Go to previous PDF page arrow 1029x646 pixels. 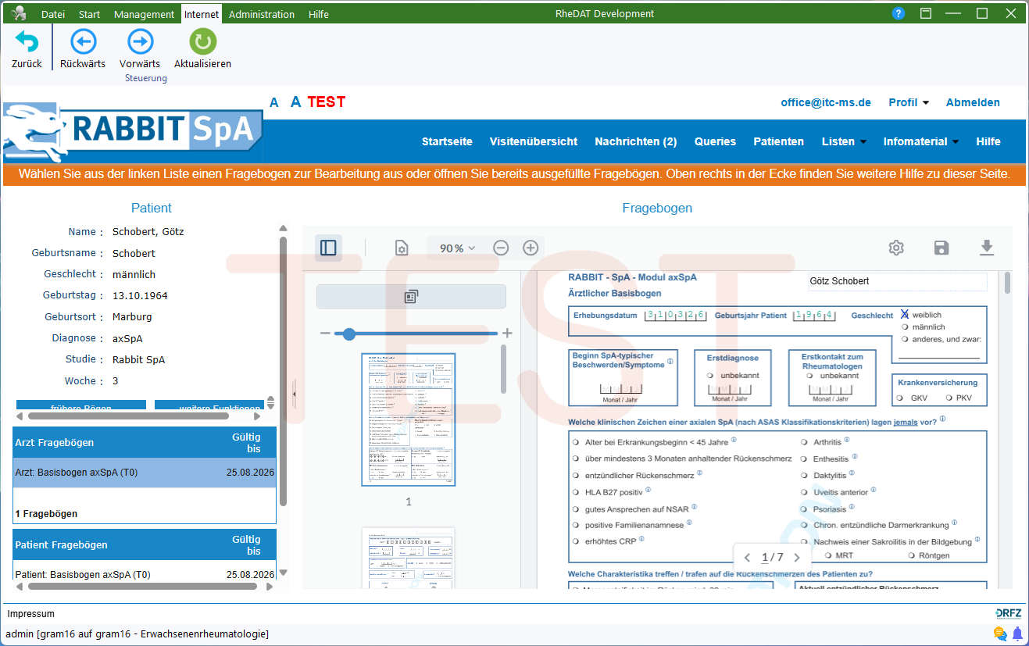tap(747, 558)
